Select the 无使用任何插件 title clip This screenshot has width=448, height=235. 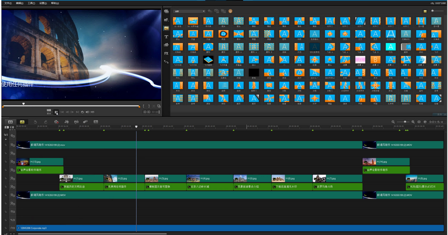(124, 186)
